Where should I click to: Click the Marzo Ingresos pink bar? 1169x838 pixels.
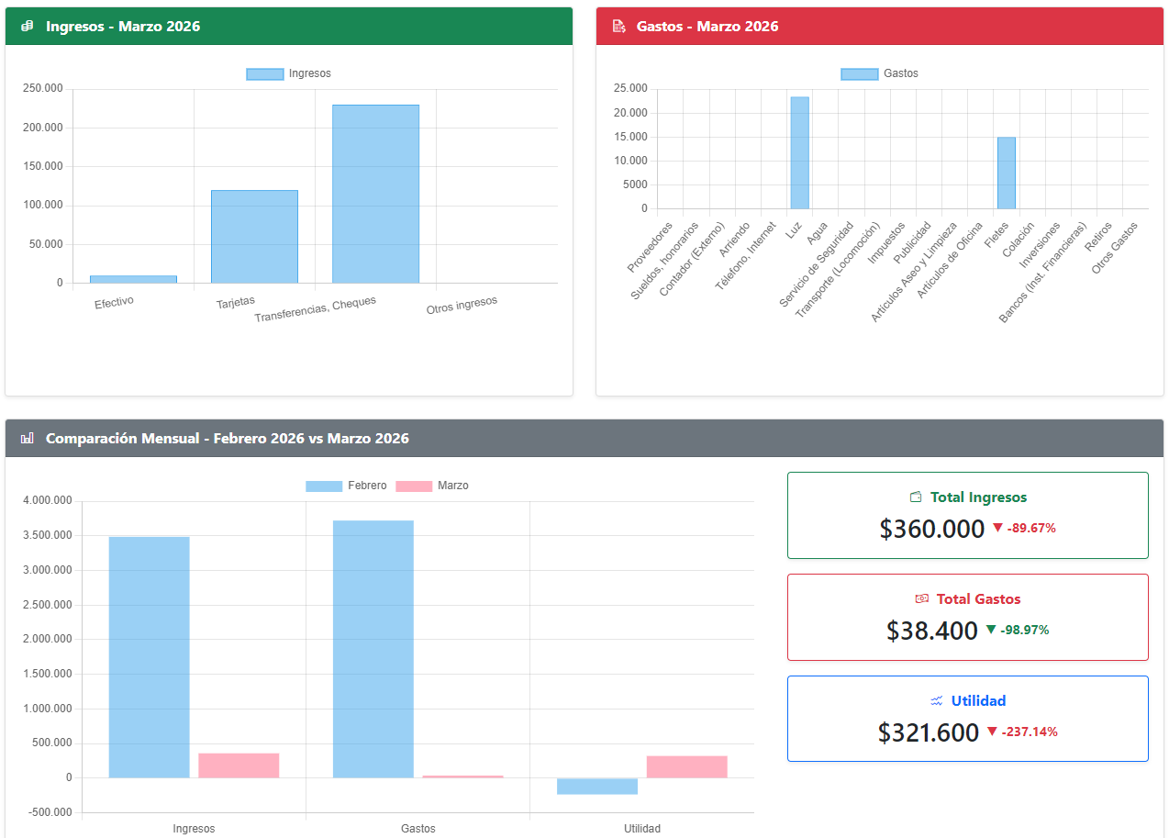239,765
